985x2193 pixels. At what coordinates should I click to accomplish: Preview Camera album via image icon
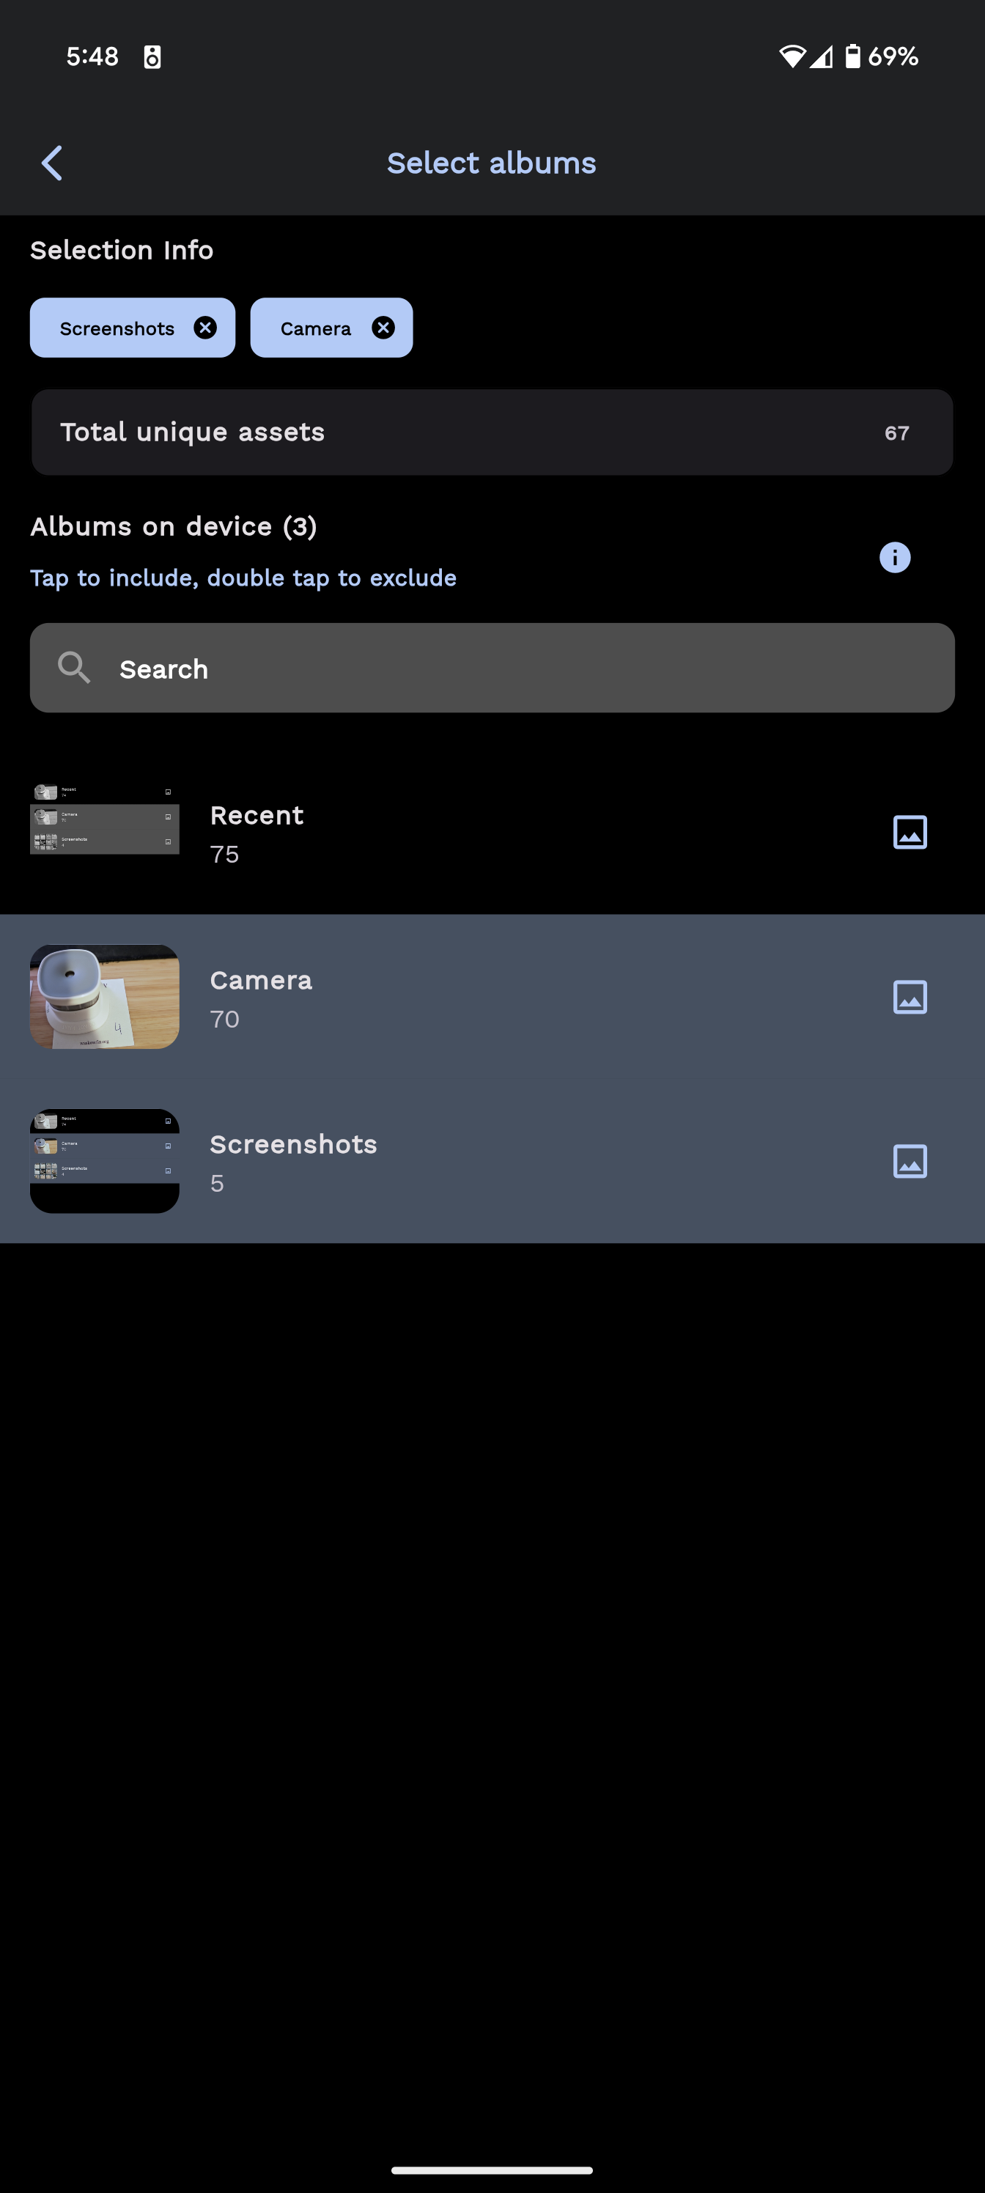click(x=910, y=997)
